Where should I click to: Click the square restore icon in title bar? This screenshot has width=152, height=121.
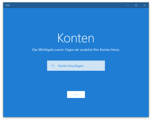click(x=136, y=5)
